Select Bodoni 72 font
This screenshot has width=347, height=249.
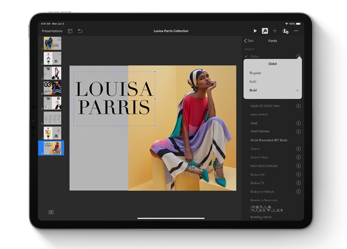(257, 183)
